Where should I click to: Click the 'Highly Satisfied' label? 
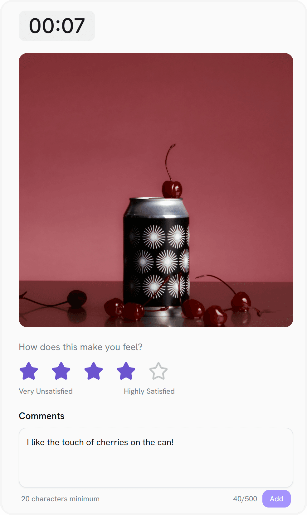(x=149, y=391)
